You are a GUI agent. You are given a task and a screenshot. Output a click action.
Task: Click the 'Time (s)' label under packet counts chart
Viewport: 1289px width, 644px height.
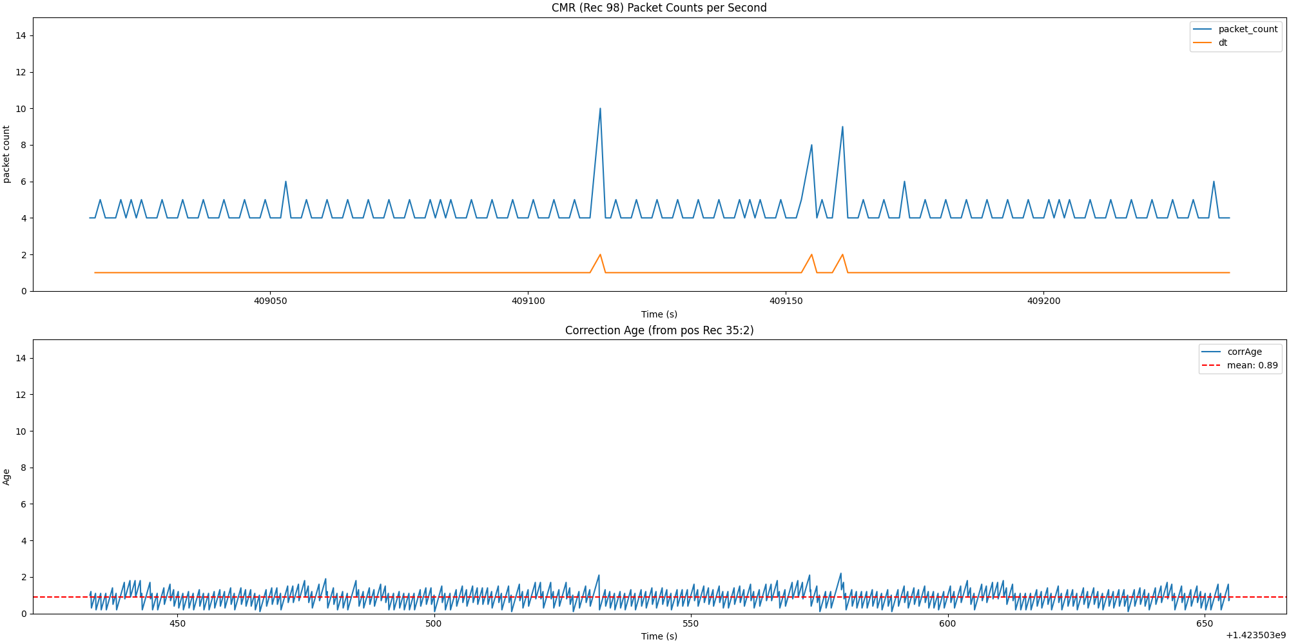point(659,314)
